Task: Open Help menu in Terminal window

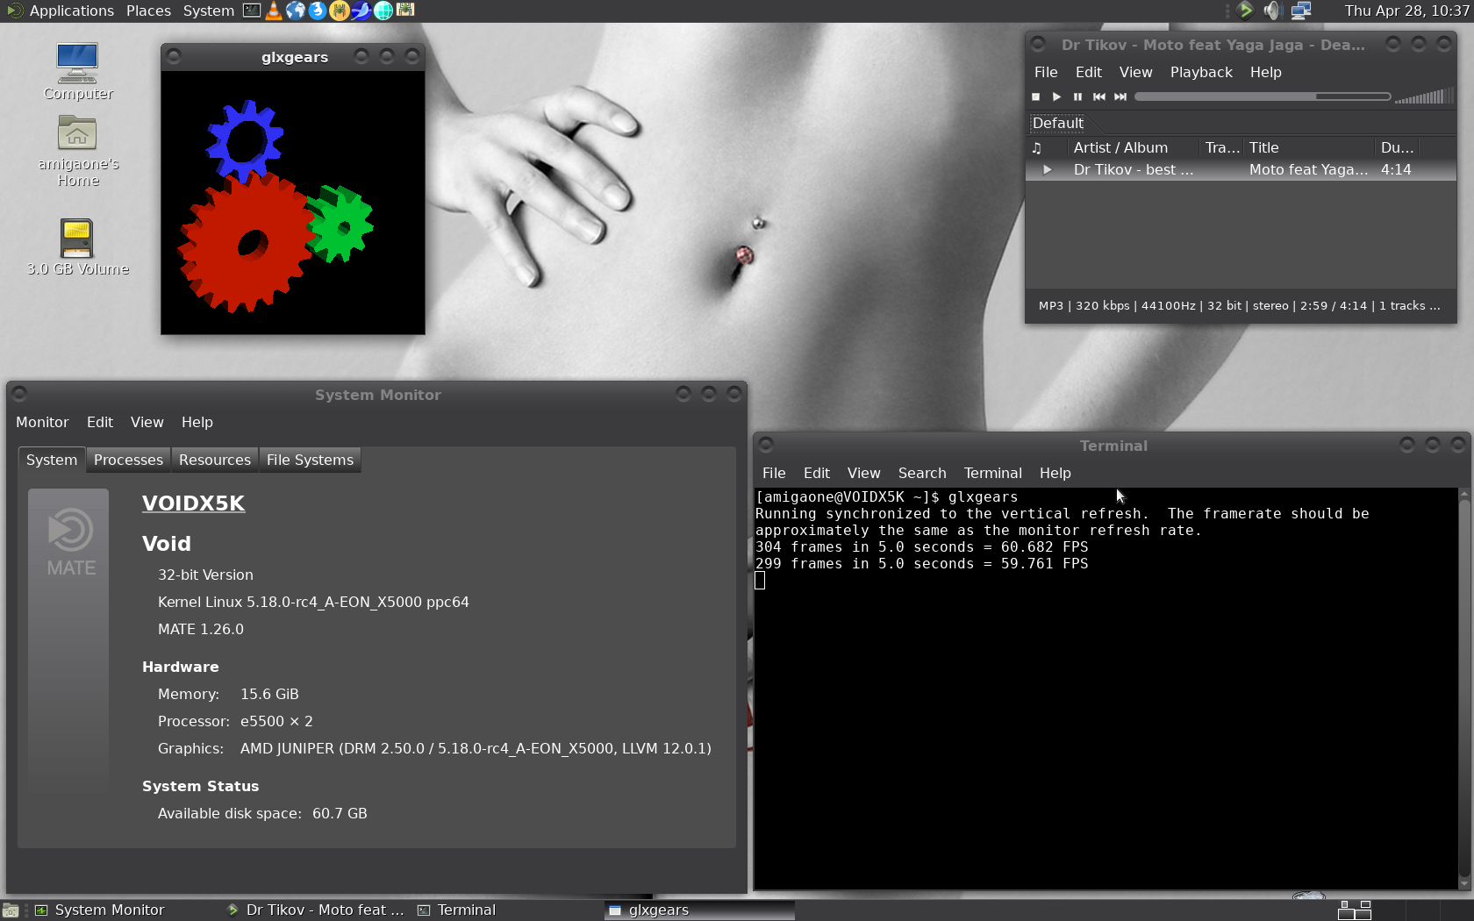Action: click(x=1055, y=473)
